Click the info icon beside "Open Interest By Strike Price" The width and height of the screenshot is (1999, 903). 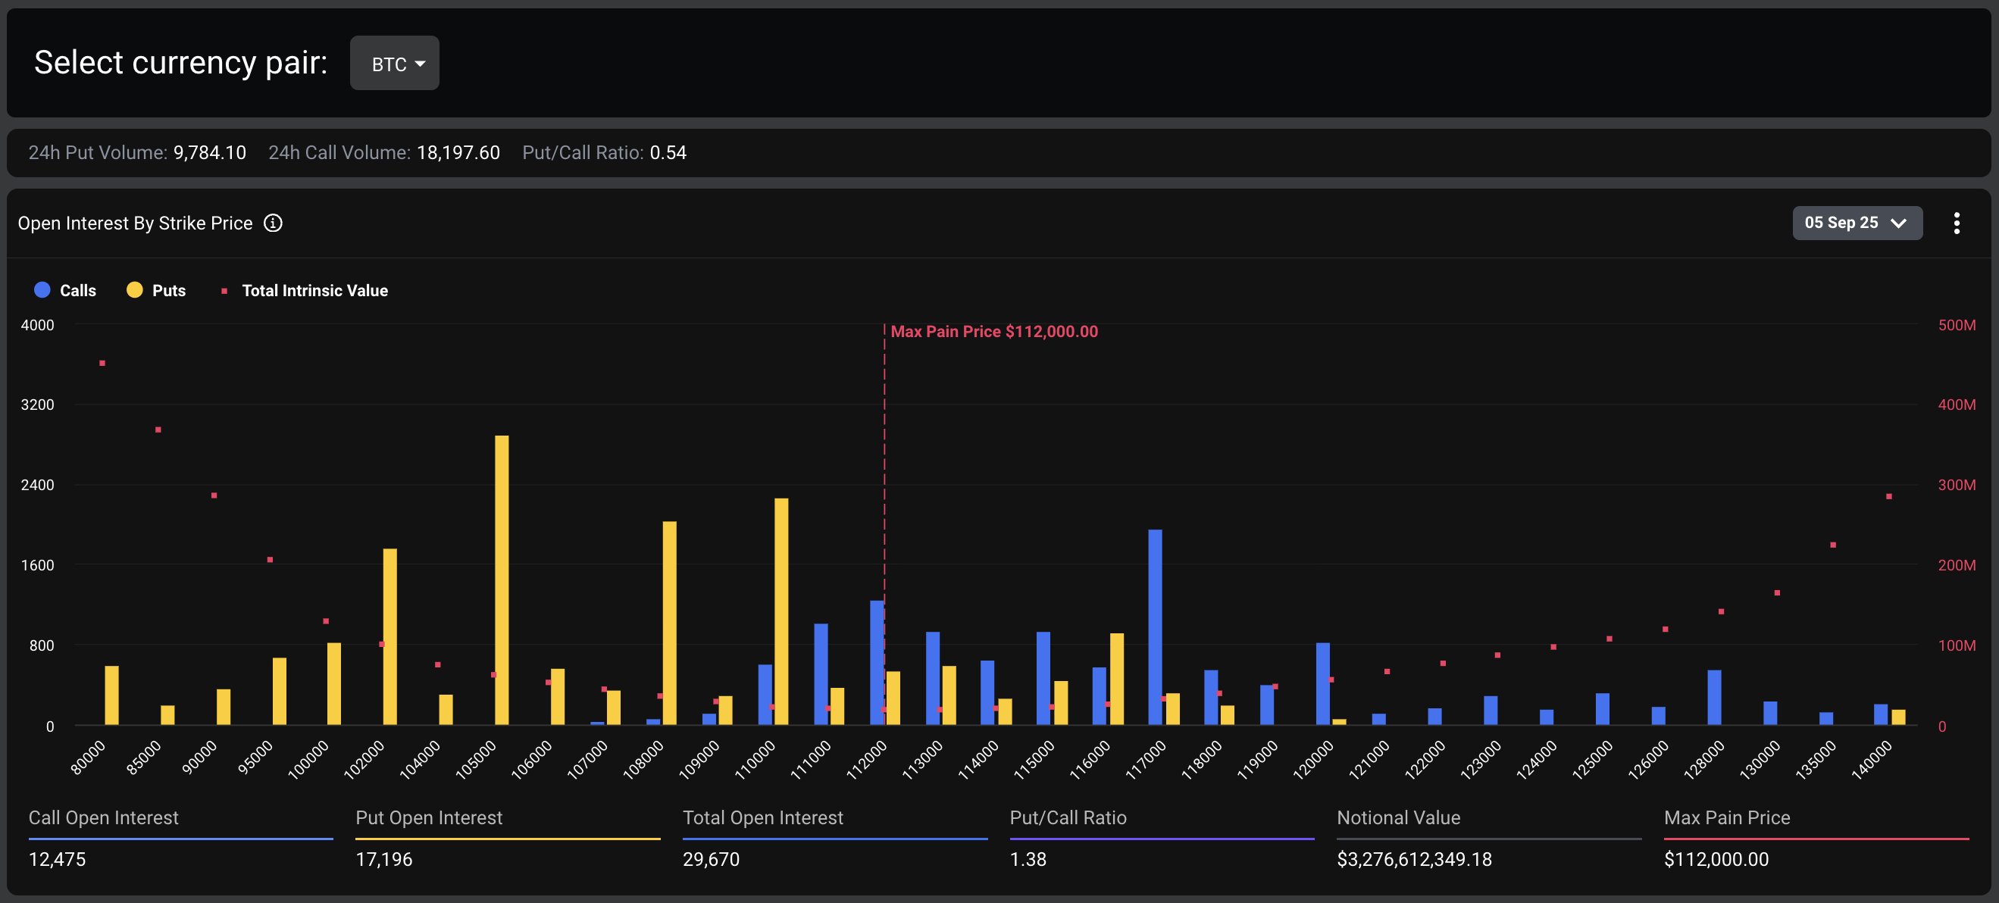(x=273, y=223)
